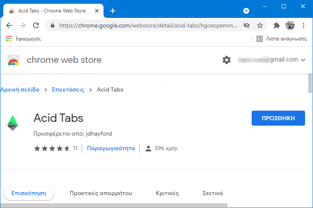Screen dimensions: 313x208
Task: Click the Chrome Web Store logo
Action: coord(13,60)
